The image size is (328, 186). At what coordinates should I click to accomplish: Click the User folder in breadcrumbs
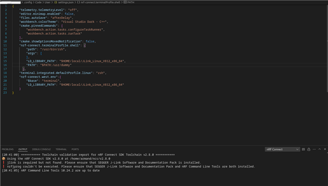click(48, 2)
